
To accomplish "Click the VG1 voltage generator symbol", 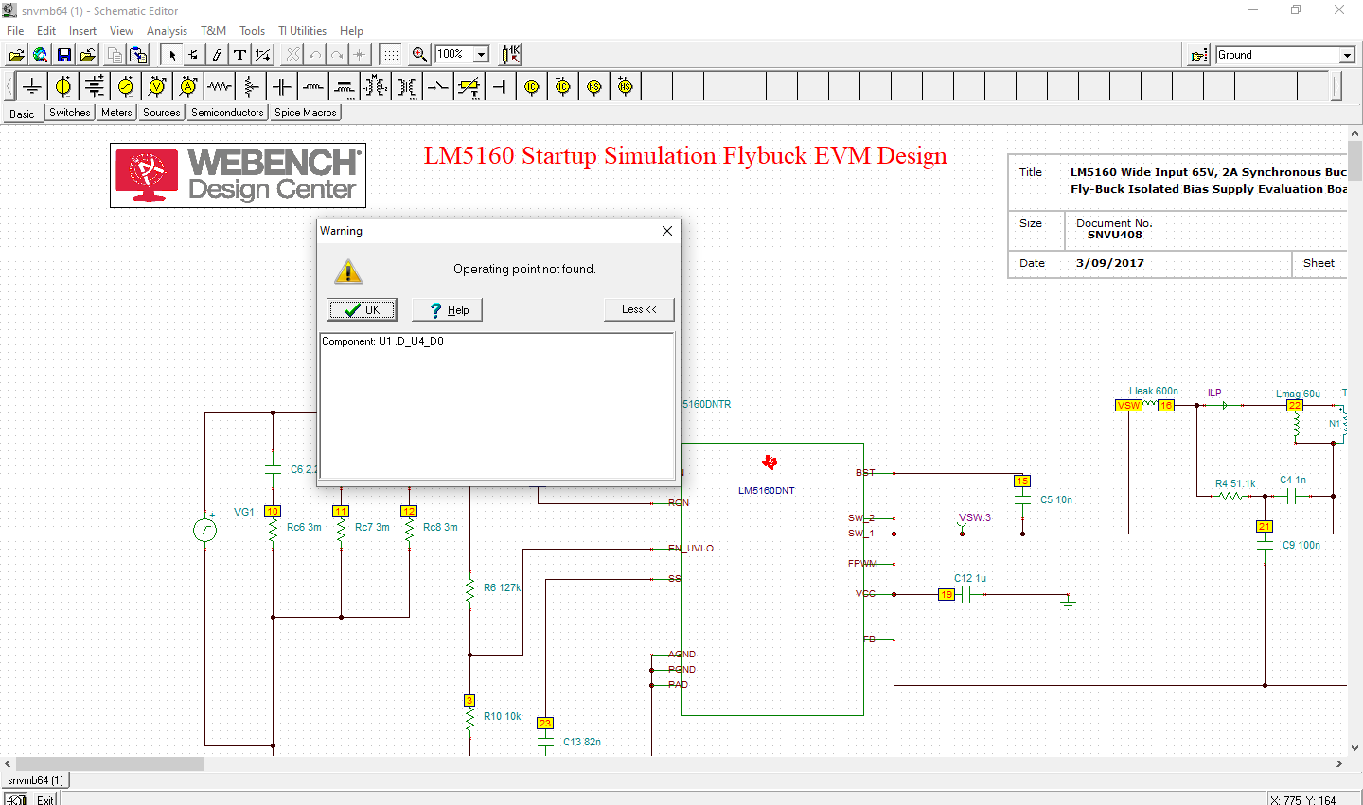I will (205, 530).
